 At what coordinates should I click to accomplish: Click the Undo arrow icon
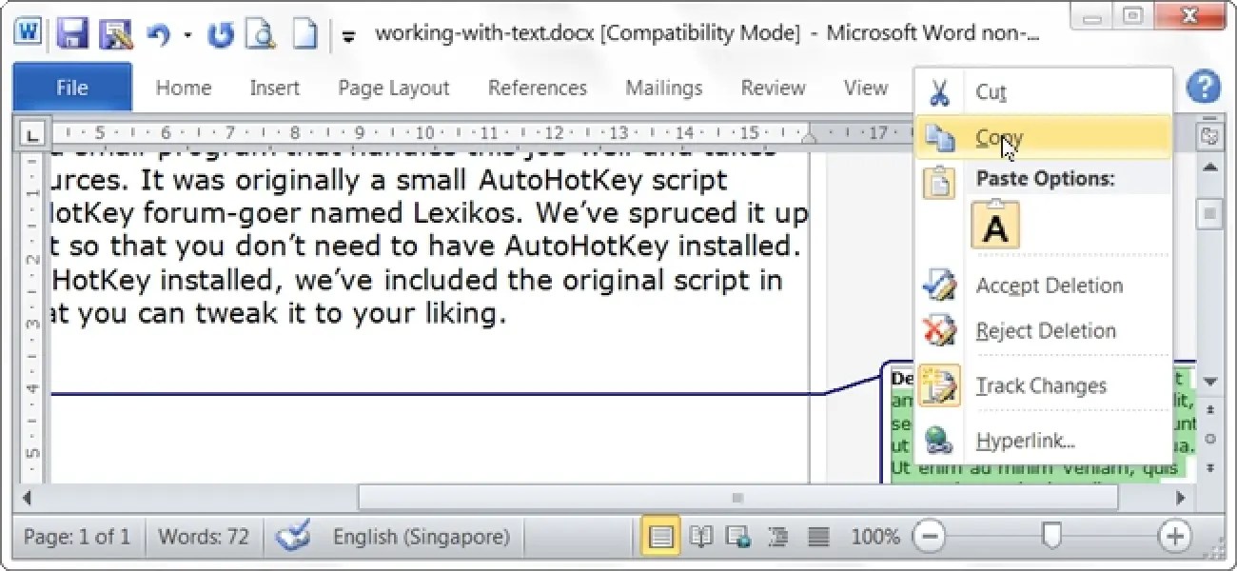[158, 35]
